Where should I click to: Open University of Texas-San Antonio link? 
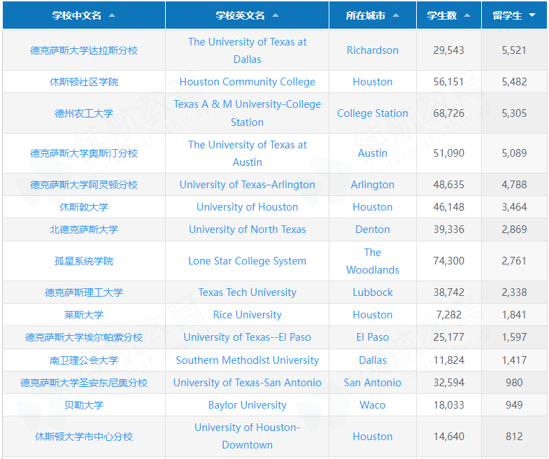coord(247,383)
